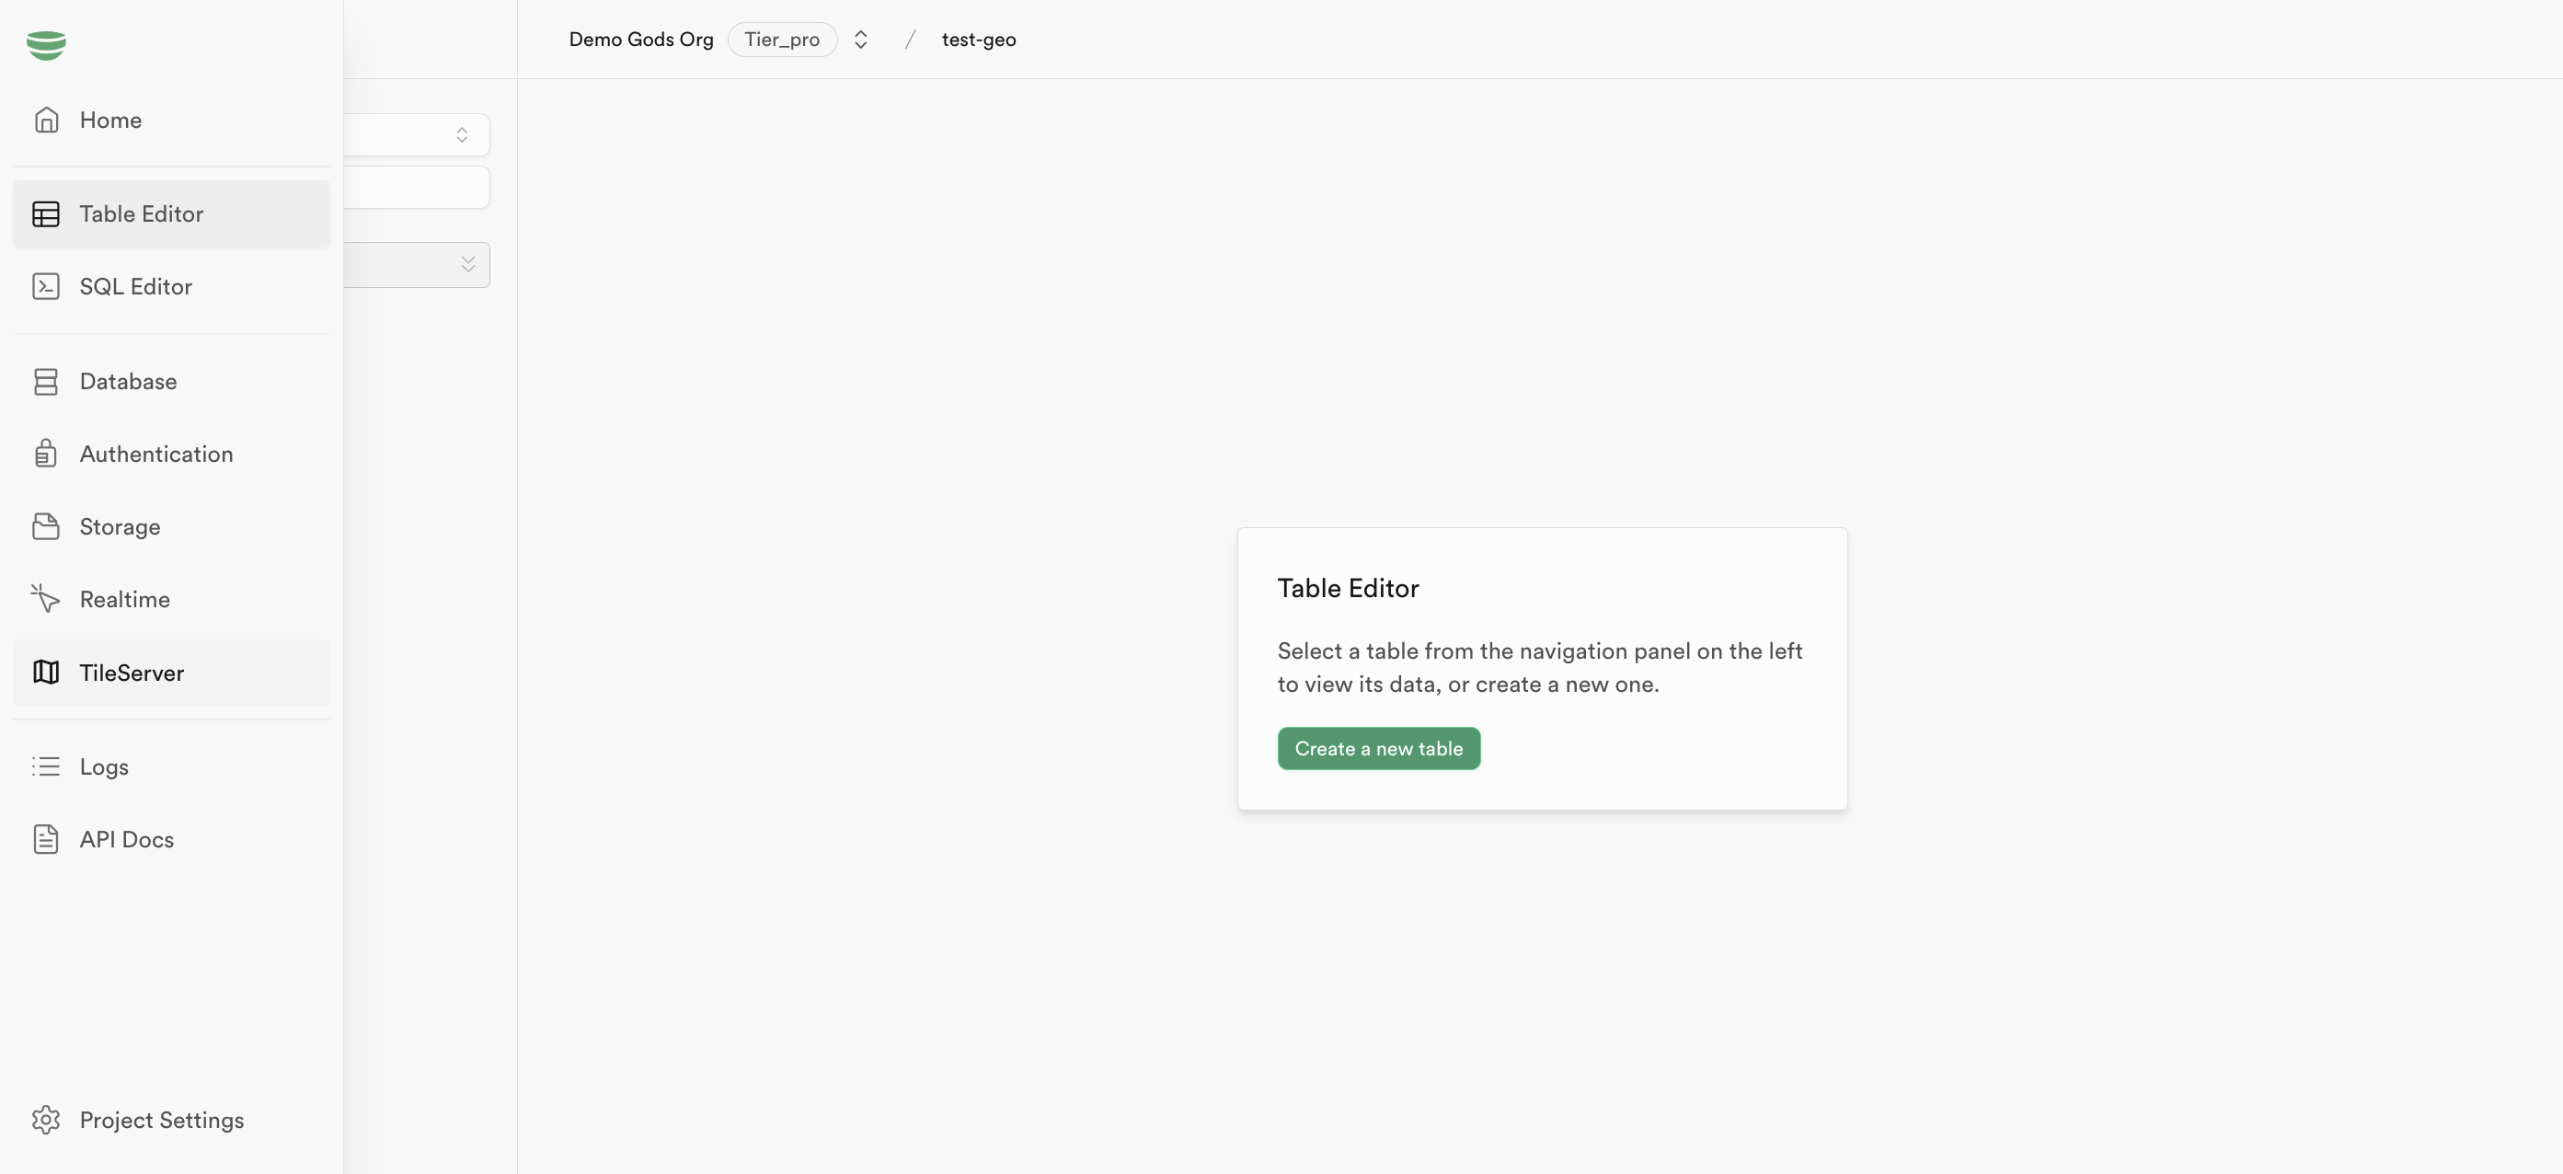Viewport: 2563px width, 1174px height.
Task: Focus the table search input field
Action: click(418, 188)
